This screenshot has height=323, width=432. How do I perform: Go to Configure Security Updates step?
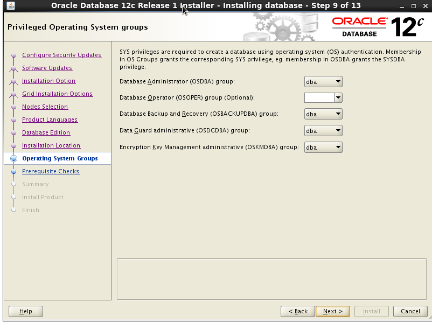(62, 55)
